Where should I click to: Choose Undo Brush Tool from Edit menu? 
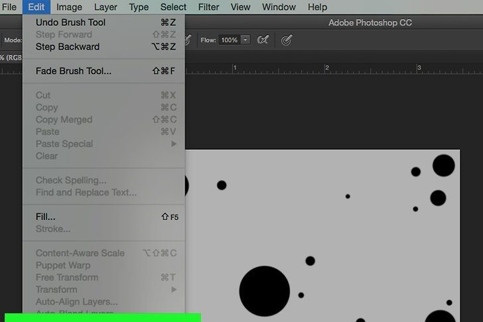(70, 23)
